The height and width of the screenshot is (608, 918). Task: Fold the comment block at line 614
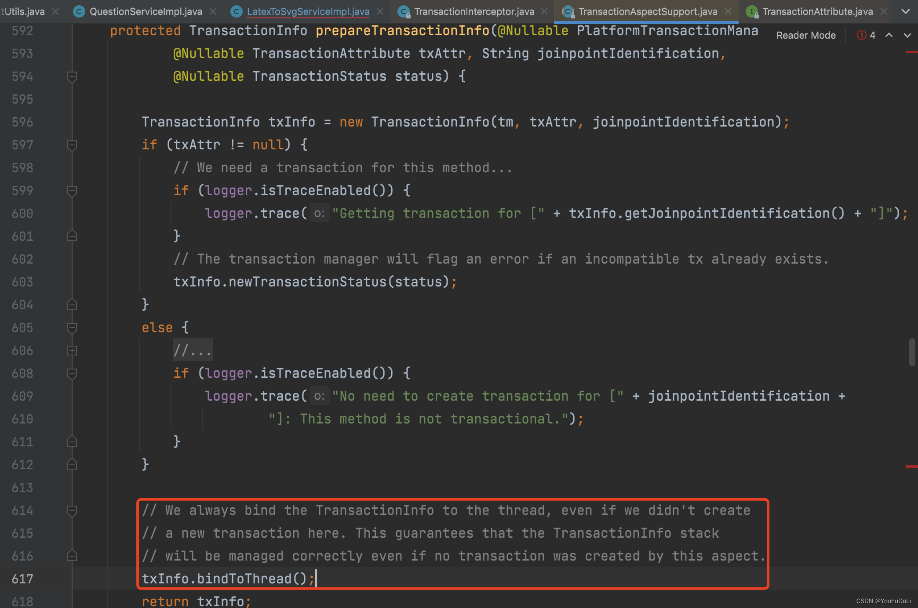point(72,510)
